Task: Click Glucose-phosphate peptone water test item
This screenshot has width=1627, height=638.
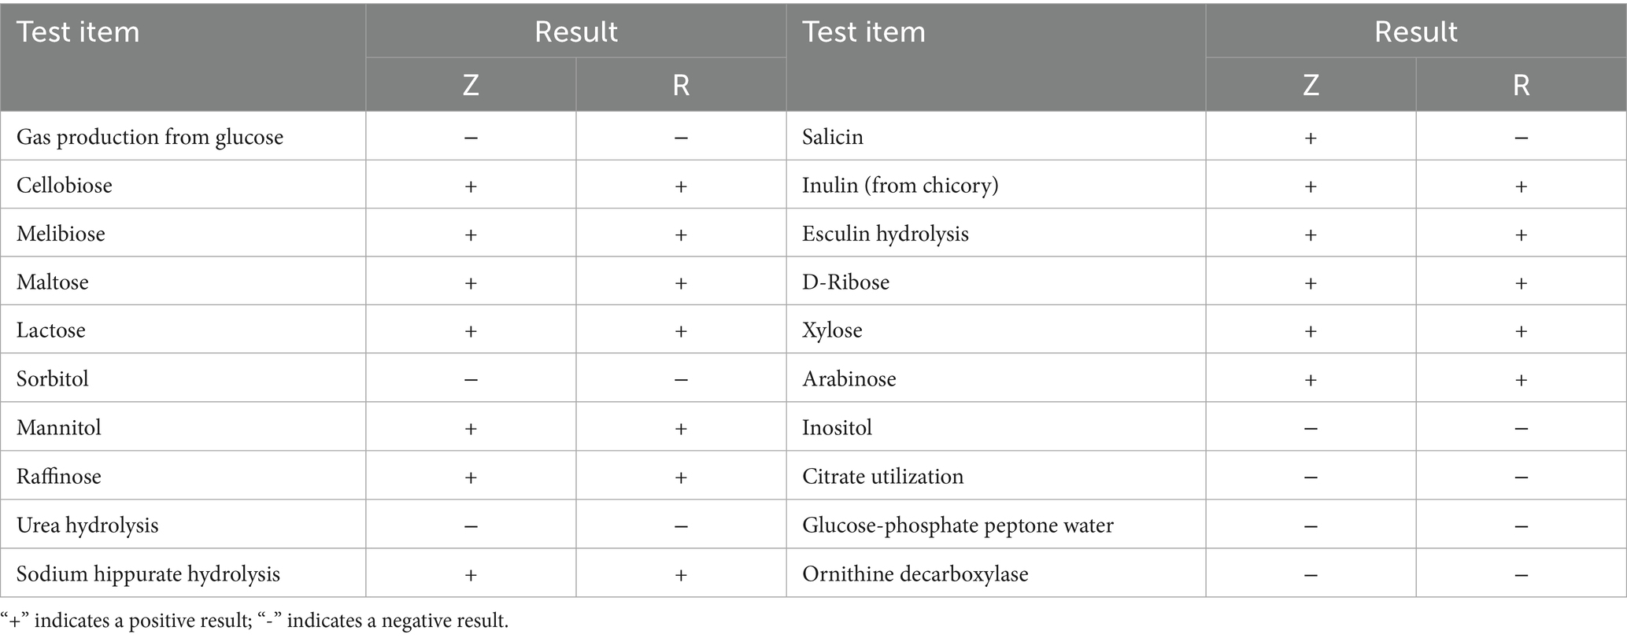Action: pos(957,526)
